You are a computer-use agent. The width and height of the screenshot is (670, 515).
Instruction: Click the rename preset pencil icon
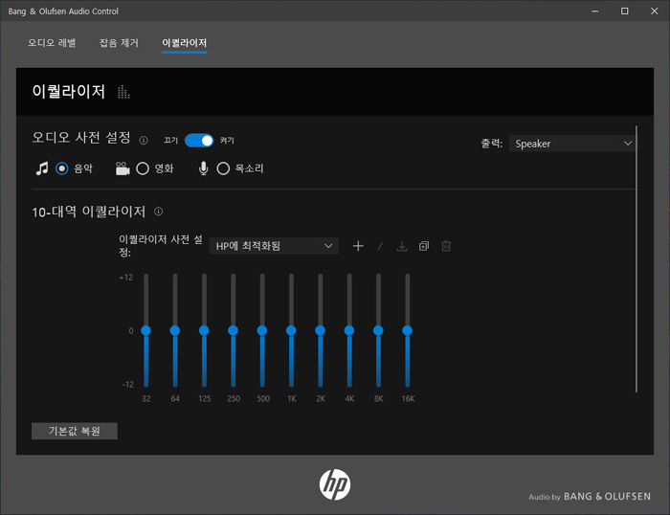tap(380, 246)
